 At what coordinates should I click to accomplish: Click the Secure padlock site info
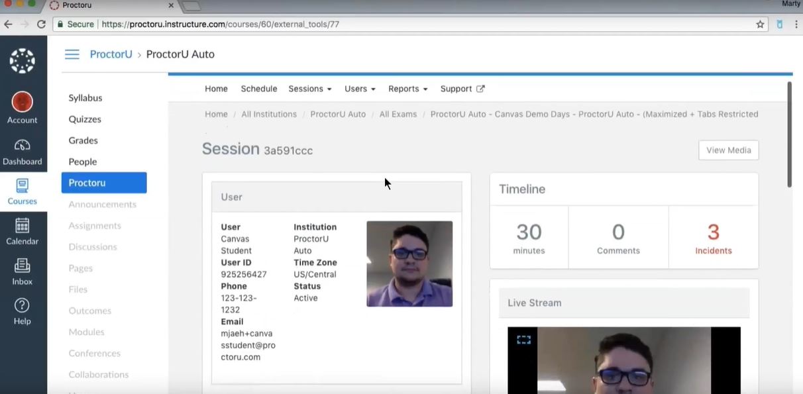(75, 24)
